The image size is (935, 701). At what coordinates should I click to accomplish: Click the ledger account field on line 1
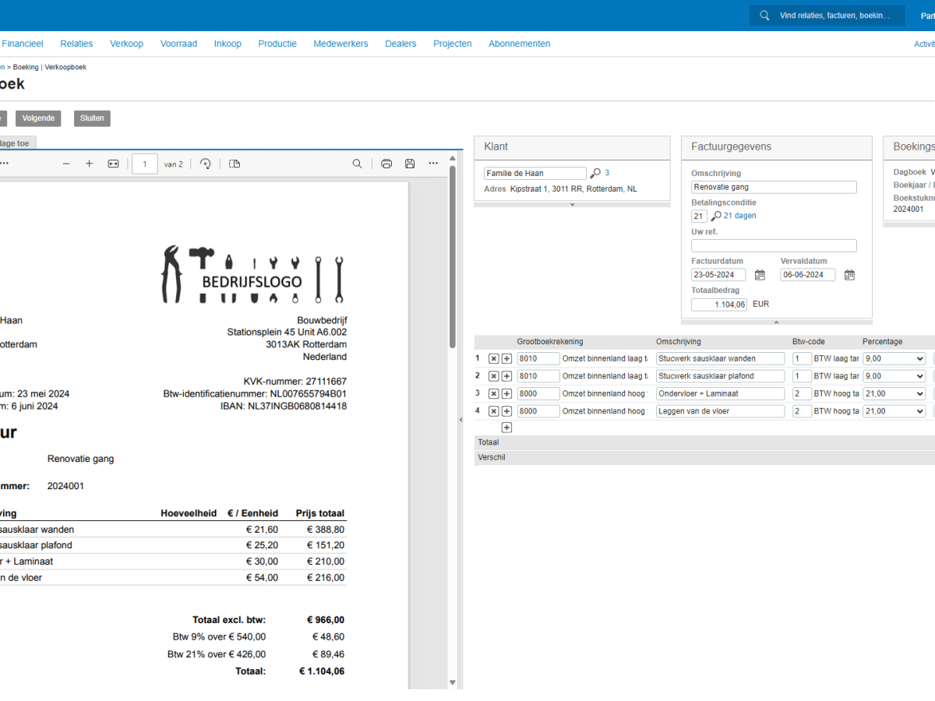coord(538,358)
